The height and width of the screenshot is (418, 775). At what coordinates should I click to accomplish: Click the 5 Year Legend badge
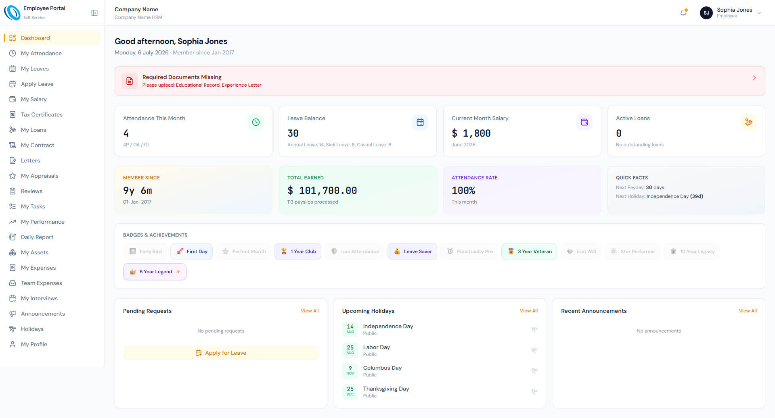[x=155, y=272]
